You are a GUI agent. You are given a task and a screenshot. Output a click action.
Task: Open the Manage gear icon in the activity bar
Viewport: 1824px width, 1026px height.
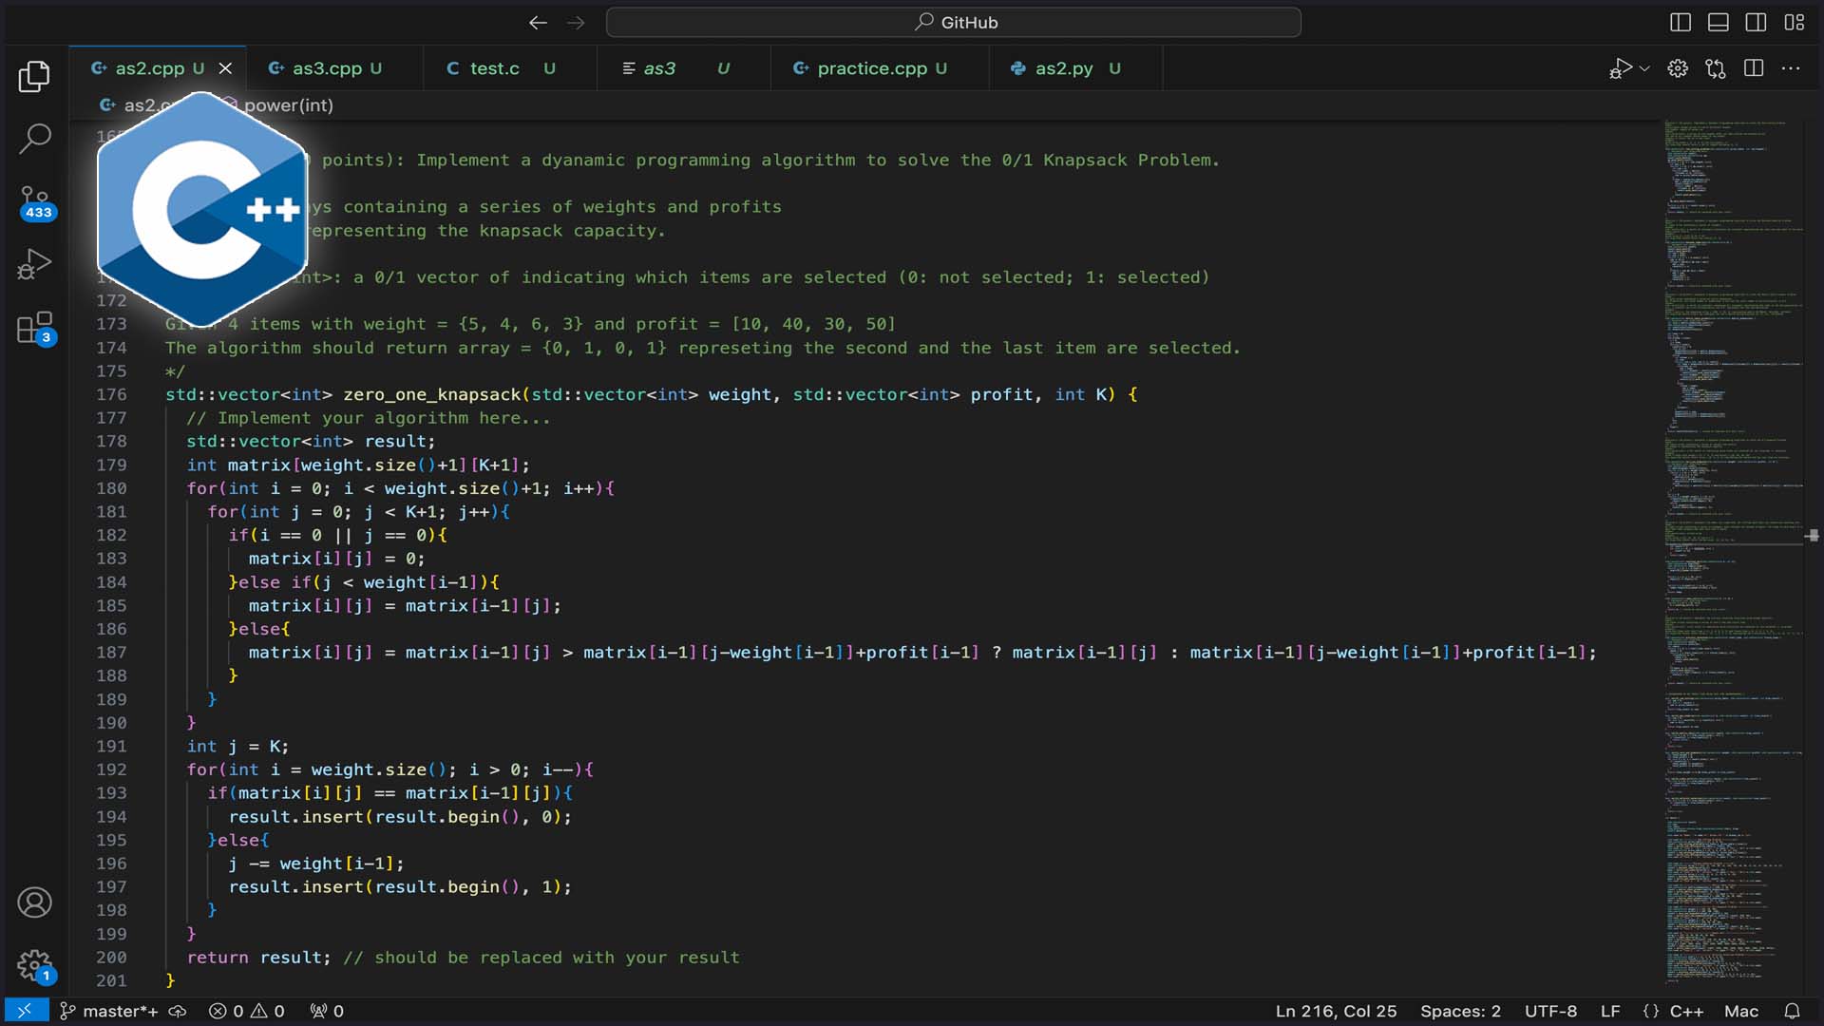35,967
